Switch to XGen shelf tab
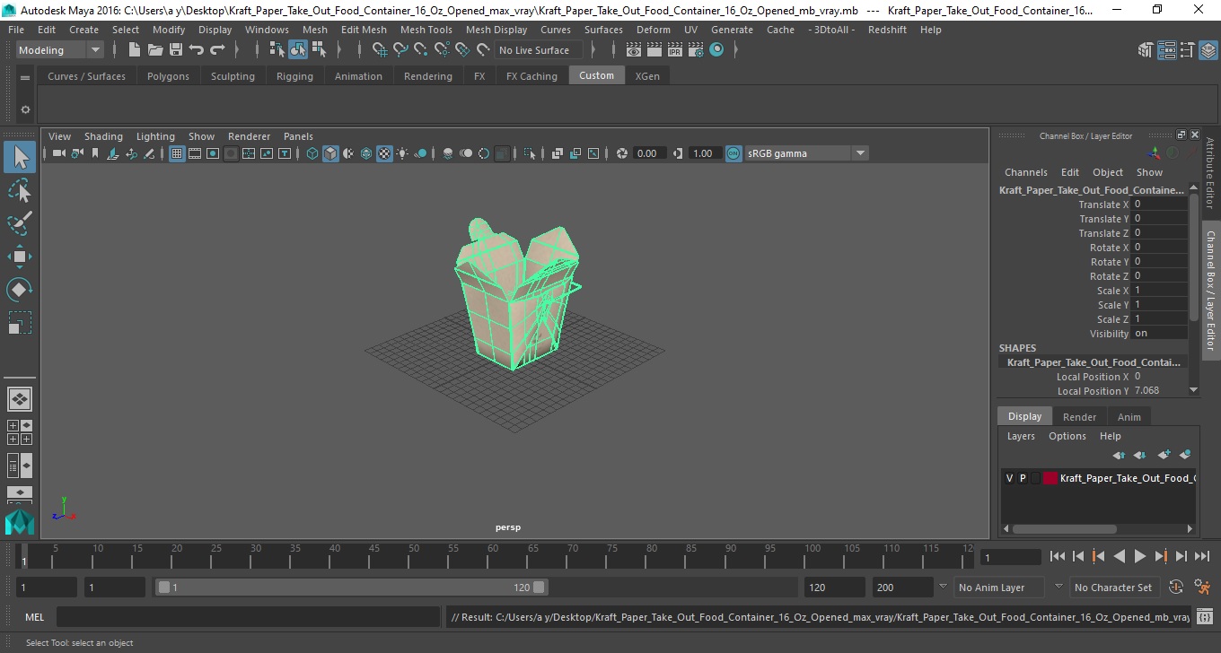 pyautogui.click(x=647, y=76)
